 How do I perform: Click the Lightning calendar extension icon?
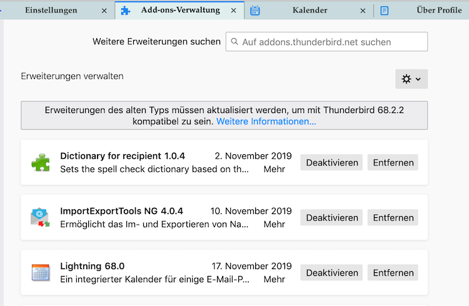41,272
